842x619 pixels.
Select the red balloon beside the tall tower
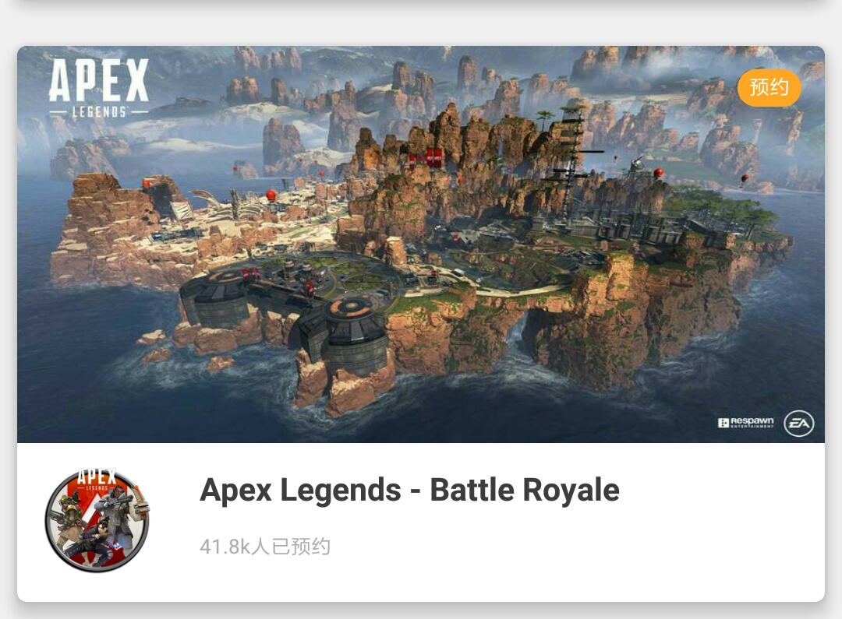[658, 173]
